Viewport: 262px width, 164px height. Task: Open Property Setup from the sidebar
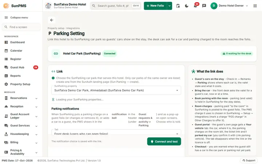tap(21, 84)
